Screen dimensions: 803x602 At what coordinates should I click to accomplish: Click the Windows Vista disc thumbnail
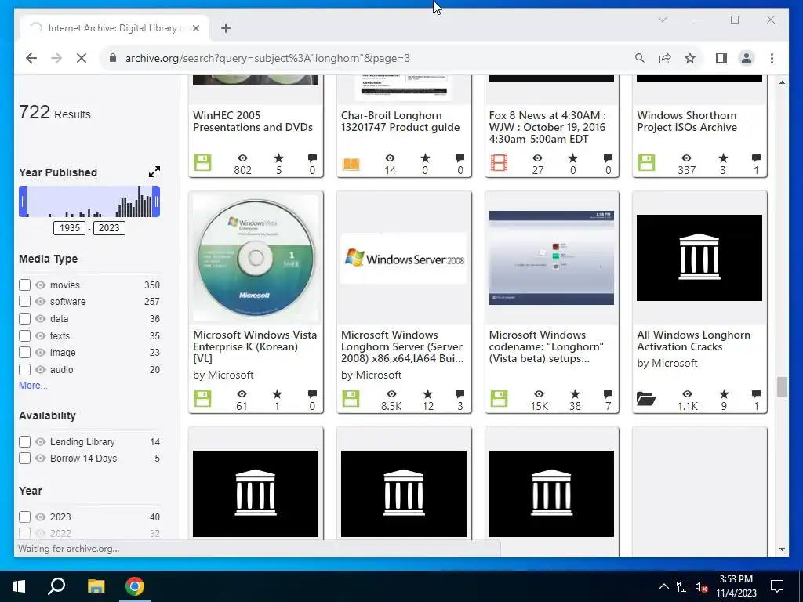(x=256, y=257)
